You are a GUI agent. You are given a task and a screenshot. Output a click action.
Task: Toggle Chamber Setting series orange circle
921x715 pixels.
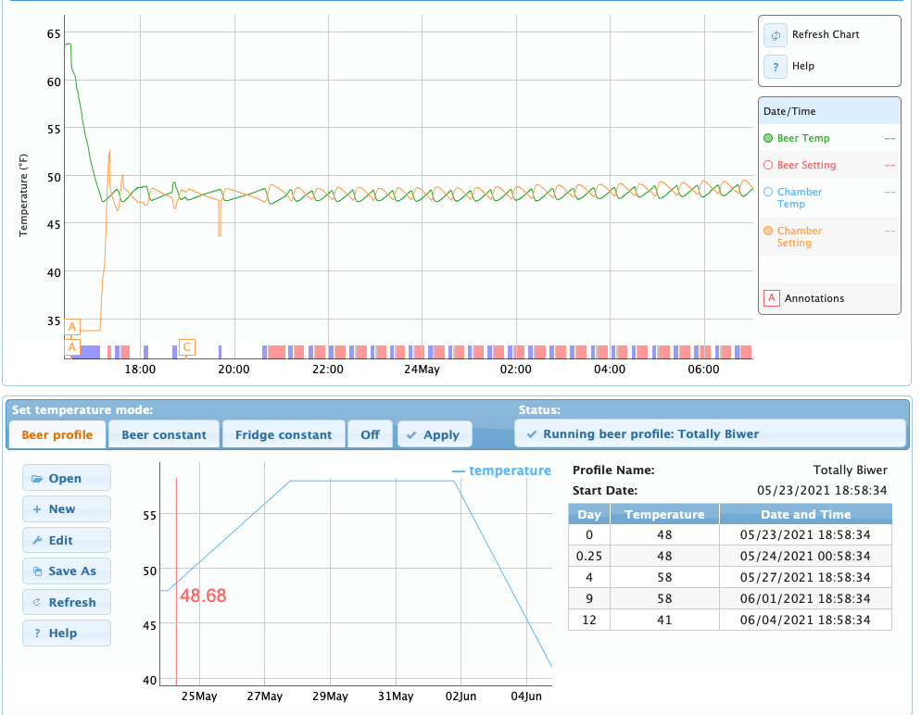coord(768,231)
